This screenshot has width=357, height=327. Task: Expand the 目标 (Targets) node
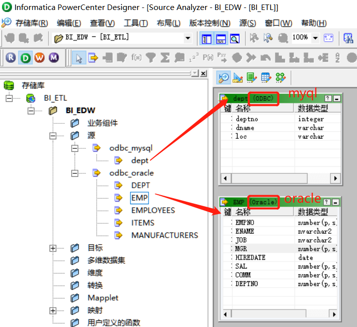[x=53, y=248]
